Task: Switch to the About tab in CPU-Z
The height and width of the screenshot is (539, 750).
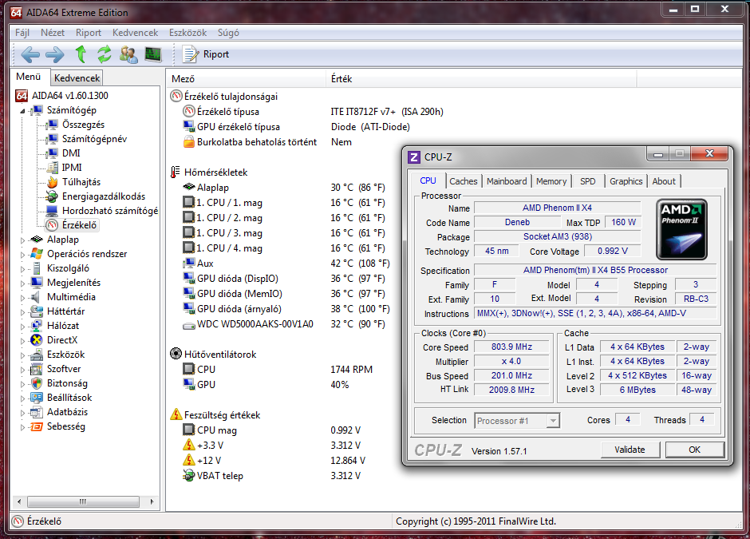Action: click(x=664, y=181)
